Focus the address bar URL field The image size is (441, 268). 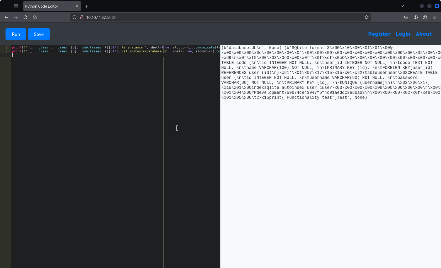pos(210,17)
